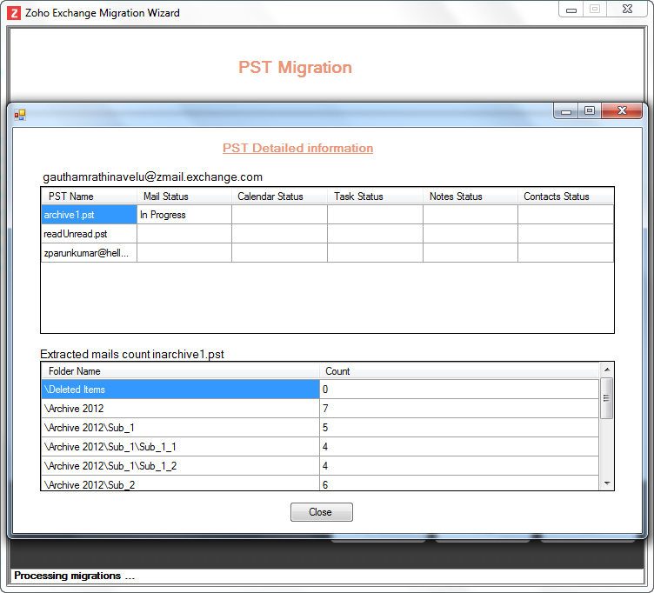Maximize the PST detail dialog
The width and height of the screenshot is (654, 593).
(x=590, y=110)
